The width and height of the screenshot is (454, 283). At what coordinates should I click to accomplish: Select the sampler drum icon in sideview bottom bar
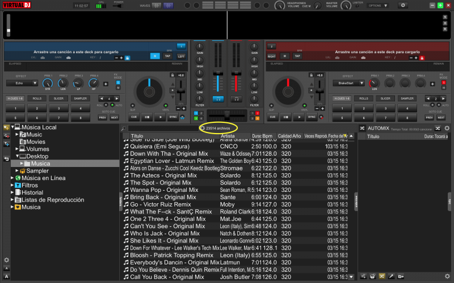coord(373,276)
